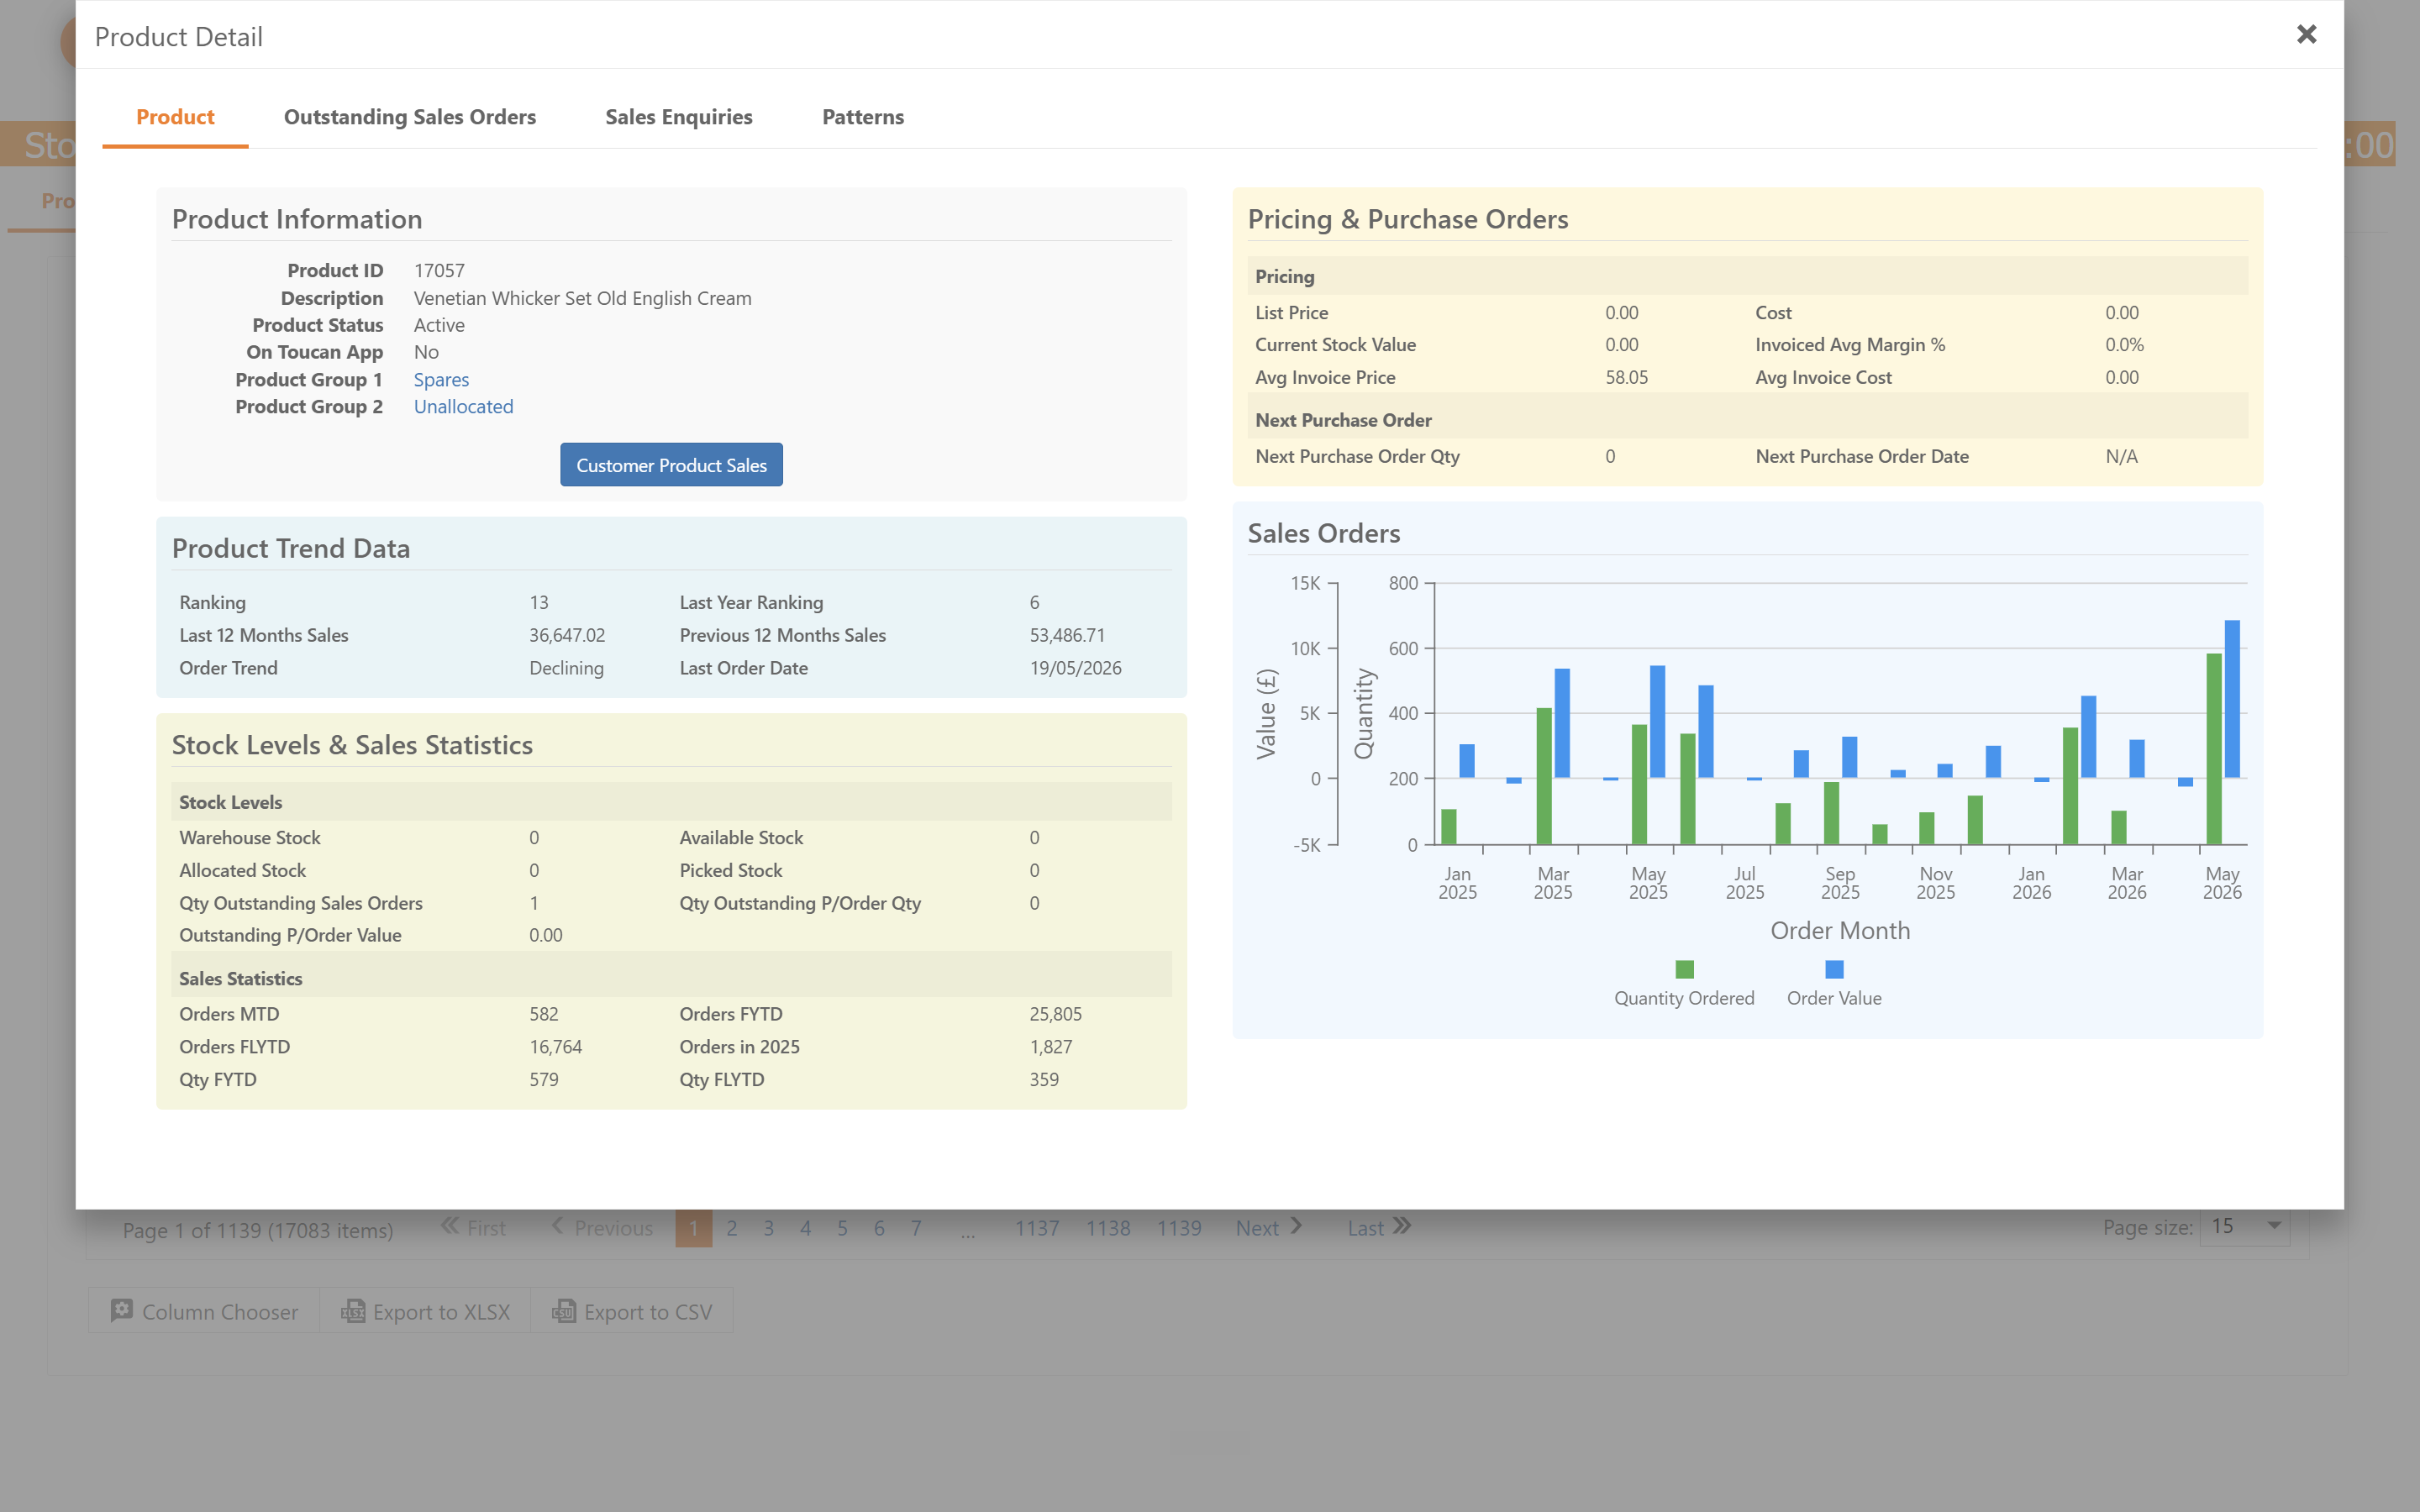Image resolution: width=2420 pixels, height=1512 pixels.
Task: Click Last Order Date 19/05/2026
Action: pyautogui.click(x=1075, y=668)
